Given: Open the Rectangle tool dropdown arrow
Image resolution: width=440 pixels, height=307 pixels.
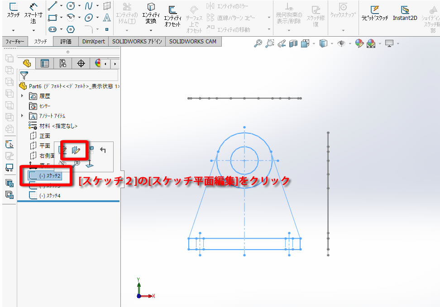Looking at the screenshot, I should pyautogui.click(x=61, y=17).
